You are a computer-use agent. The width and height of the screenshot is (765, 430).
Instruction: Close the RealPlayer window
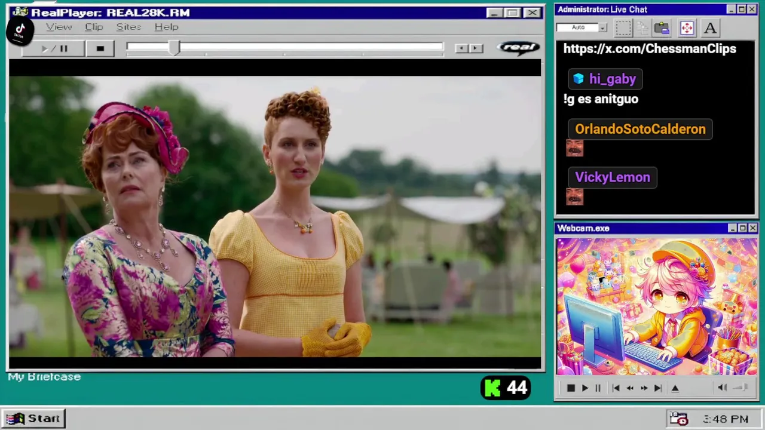click(532, 13)
